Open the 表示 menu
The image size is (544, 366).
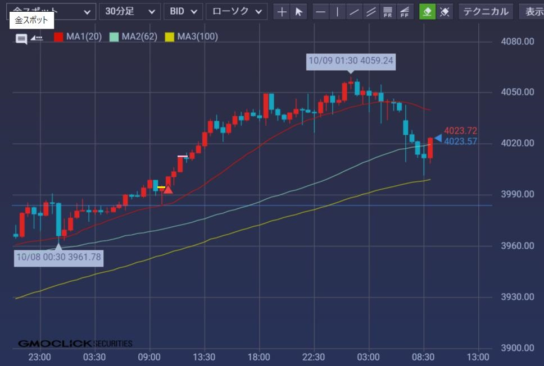coord(532,12)
